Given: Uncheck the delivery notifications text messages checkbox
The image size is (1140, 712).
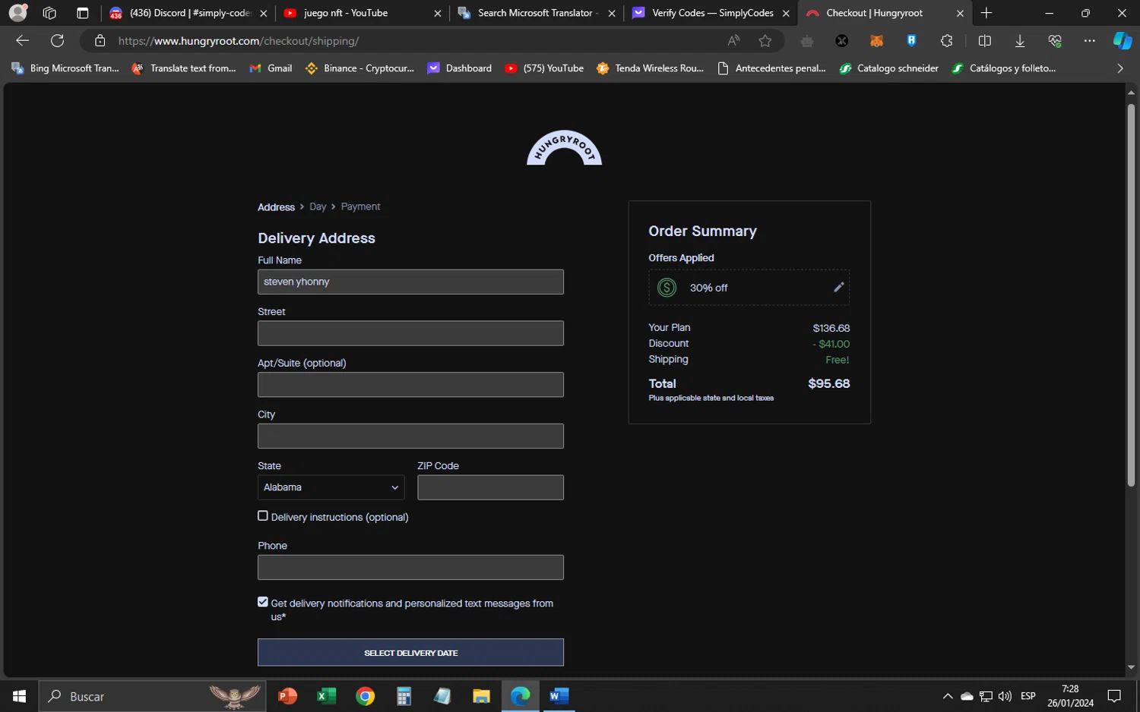Looking at the screenshot, I should tap(263, 602).
